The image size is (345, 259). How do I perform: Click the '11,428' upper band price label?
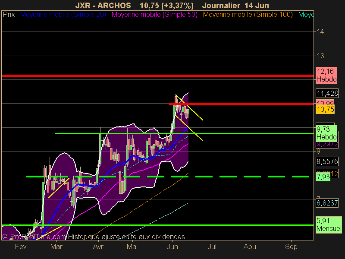tap(327, 93)
